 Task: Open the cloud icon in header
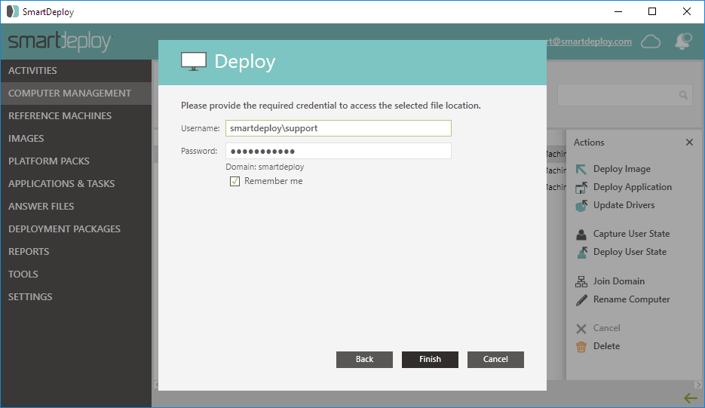click(650, 41)
